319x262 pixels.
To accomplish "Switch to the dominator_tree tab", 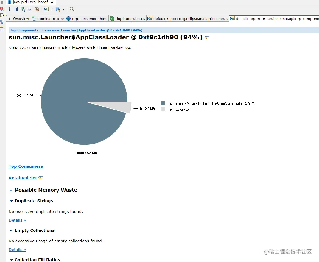I will click(x=48, y=18).
